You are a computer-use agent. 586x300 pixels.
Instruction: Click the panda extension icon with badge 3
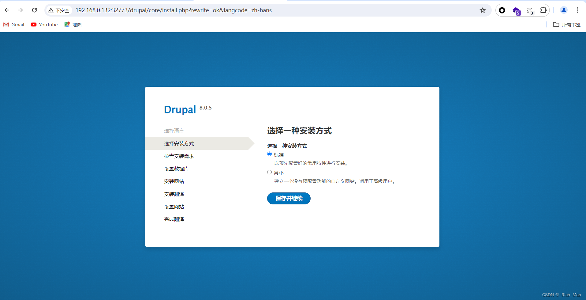click(x=530, y=10)
